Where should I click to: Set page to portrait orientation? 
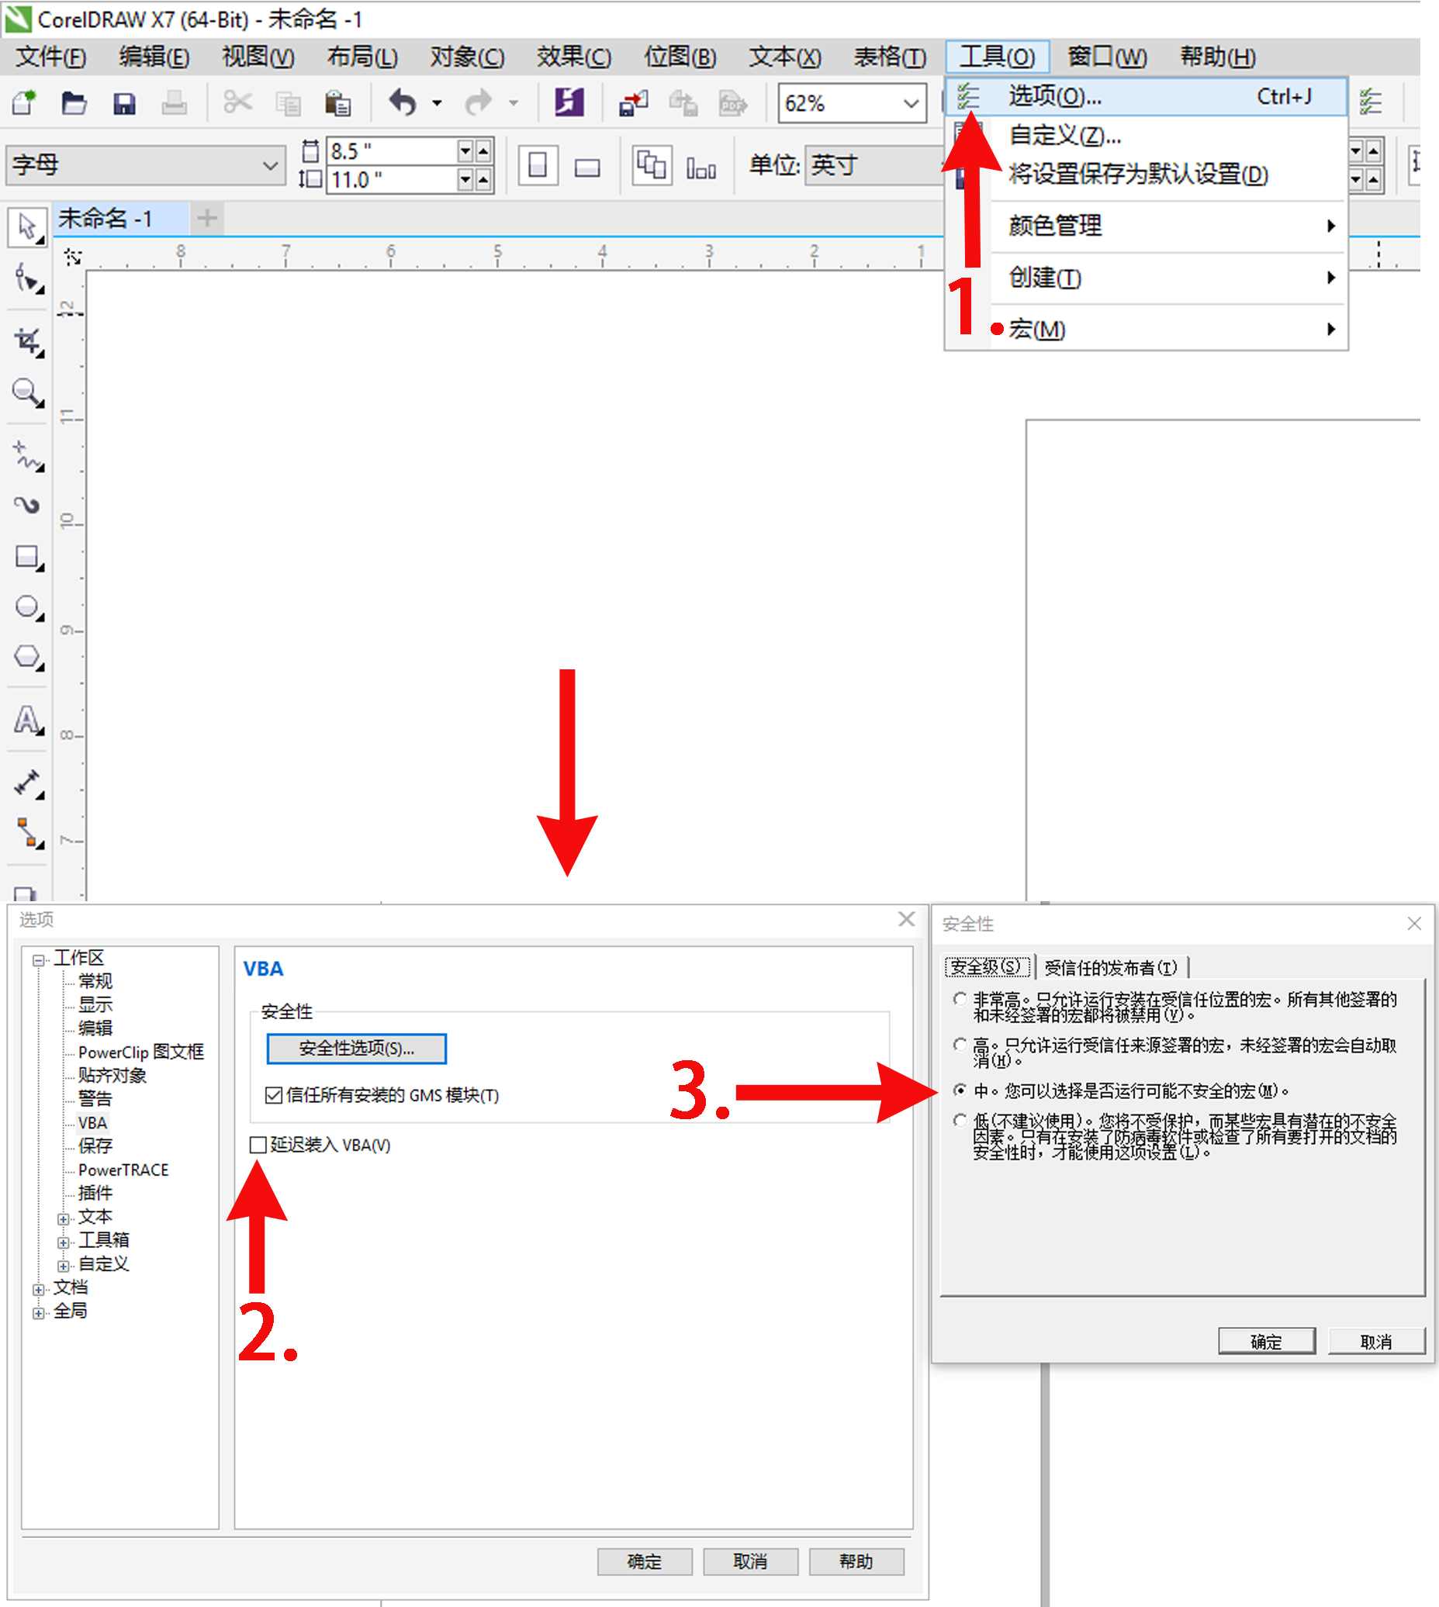(538, 165)
